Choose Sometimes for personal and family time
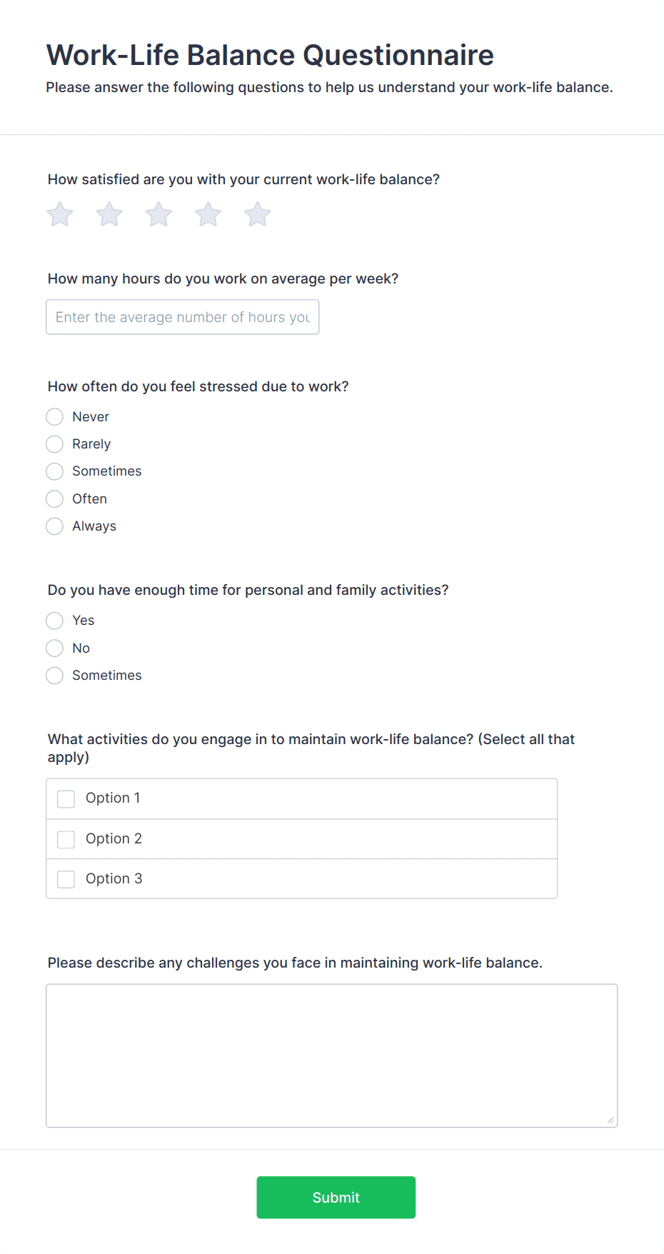664x1254 pixels. 55,676
